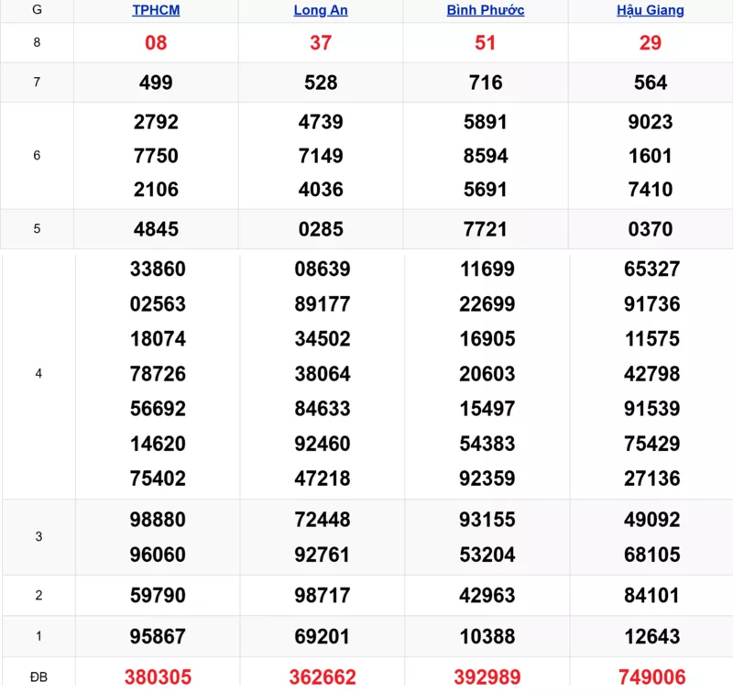The height and width of the screenshot is (693, 733).
Task: Click first prize number 95867
Action: (x=158, y=636)
